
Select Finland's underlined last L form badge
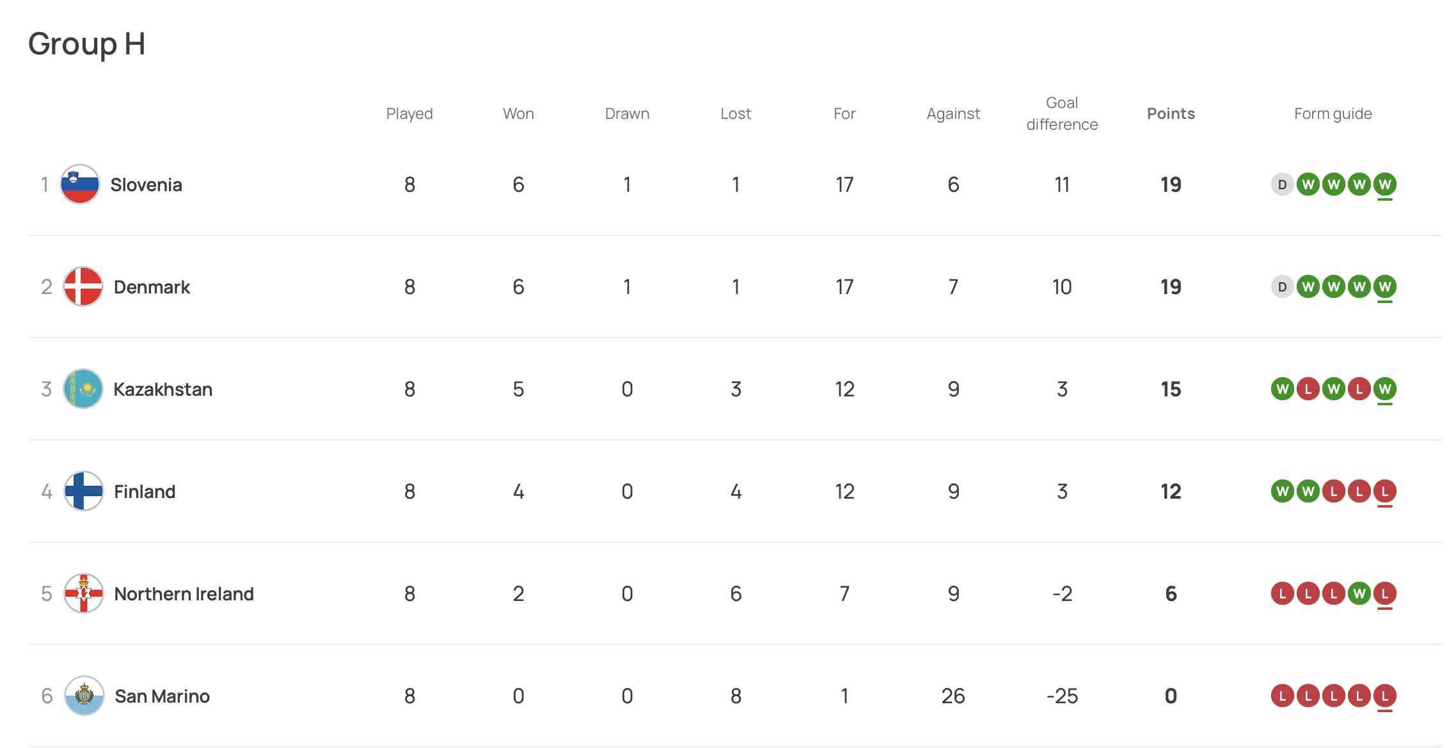[1385, 492]
